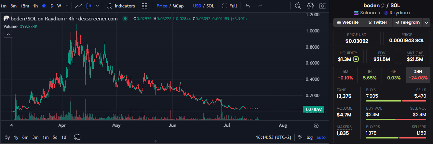This screenshot has height=144, width=433.
Task: Select the 5M stats tab
Action: [x=345, y=75]
